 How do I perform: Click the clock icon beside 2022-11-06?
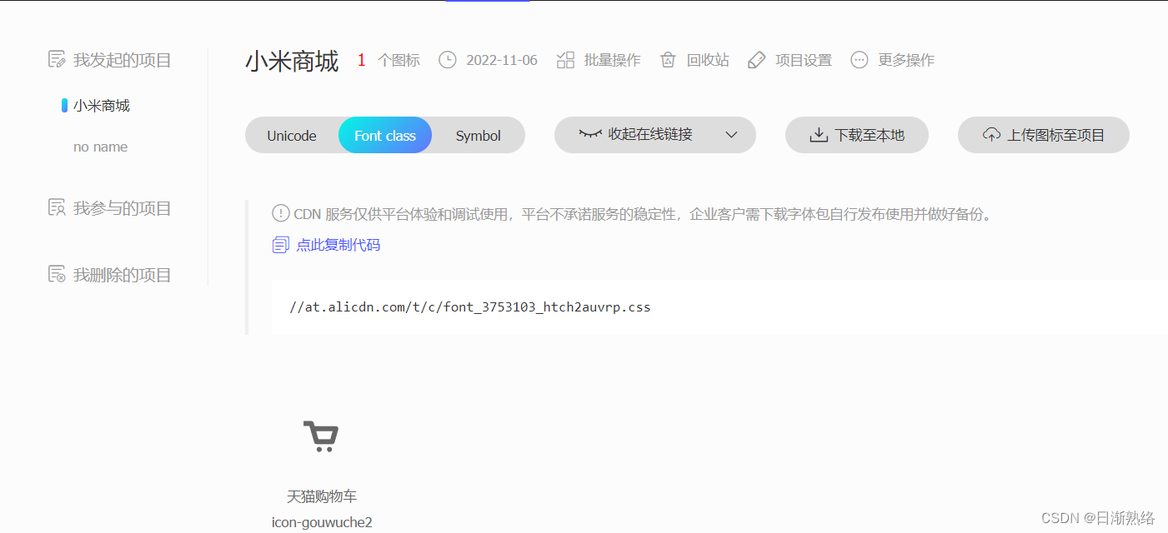click(x=448, y=60)
